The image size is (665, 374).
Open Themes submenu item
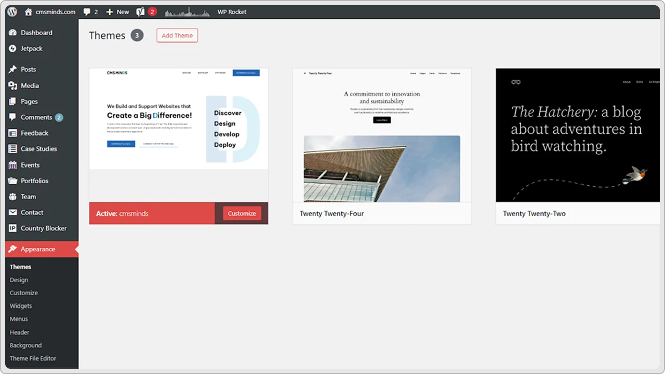20,267
